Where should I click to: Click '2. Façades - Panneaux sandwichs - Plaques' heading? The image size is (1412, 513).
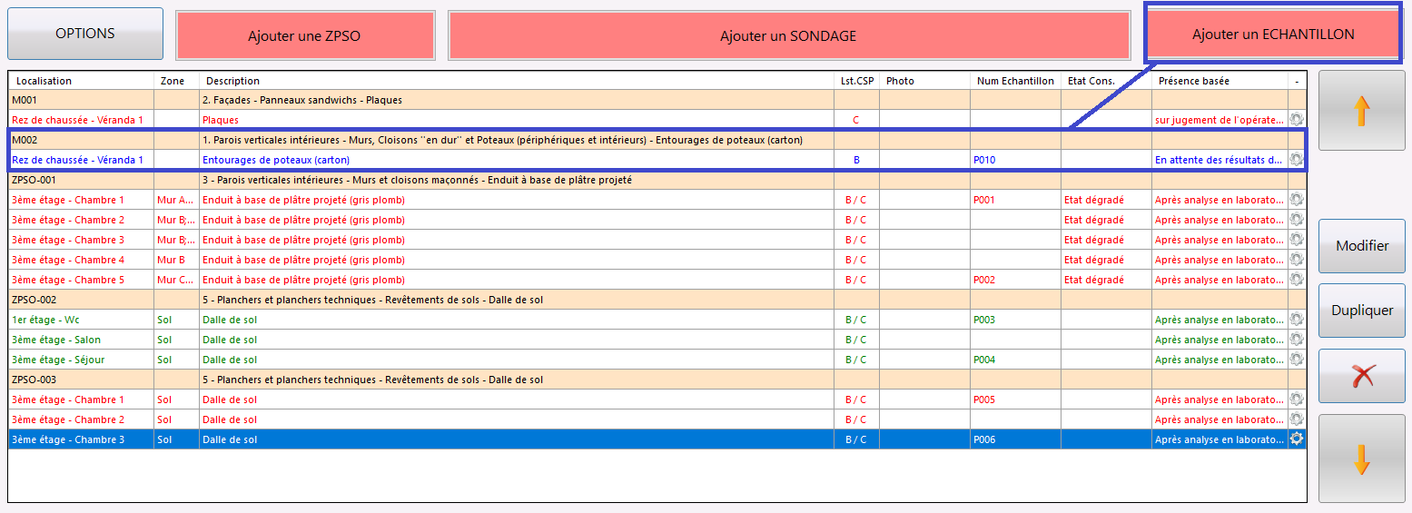click(x=302, y=100)
